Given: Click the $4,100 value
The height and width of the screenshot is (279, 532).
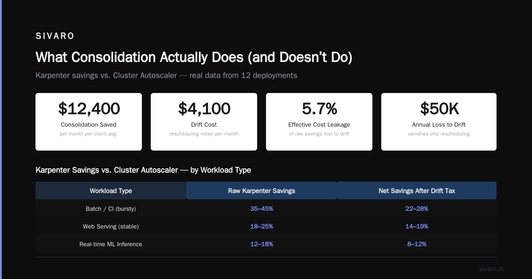Looking at the screenshot, I should (204, 108).
